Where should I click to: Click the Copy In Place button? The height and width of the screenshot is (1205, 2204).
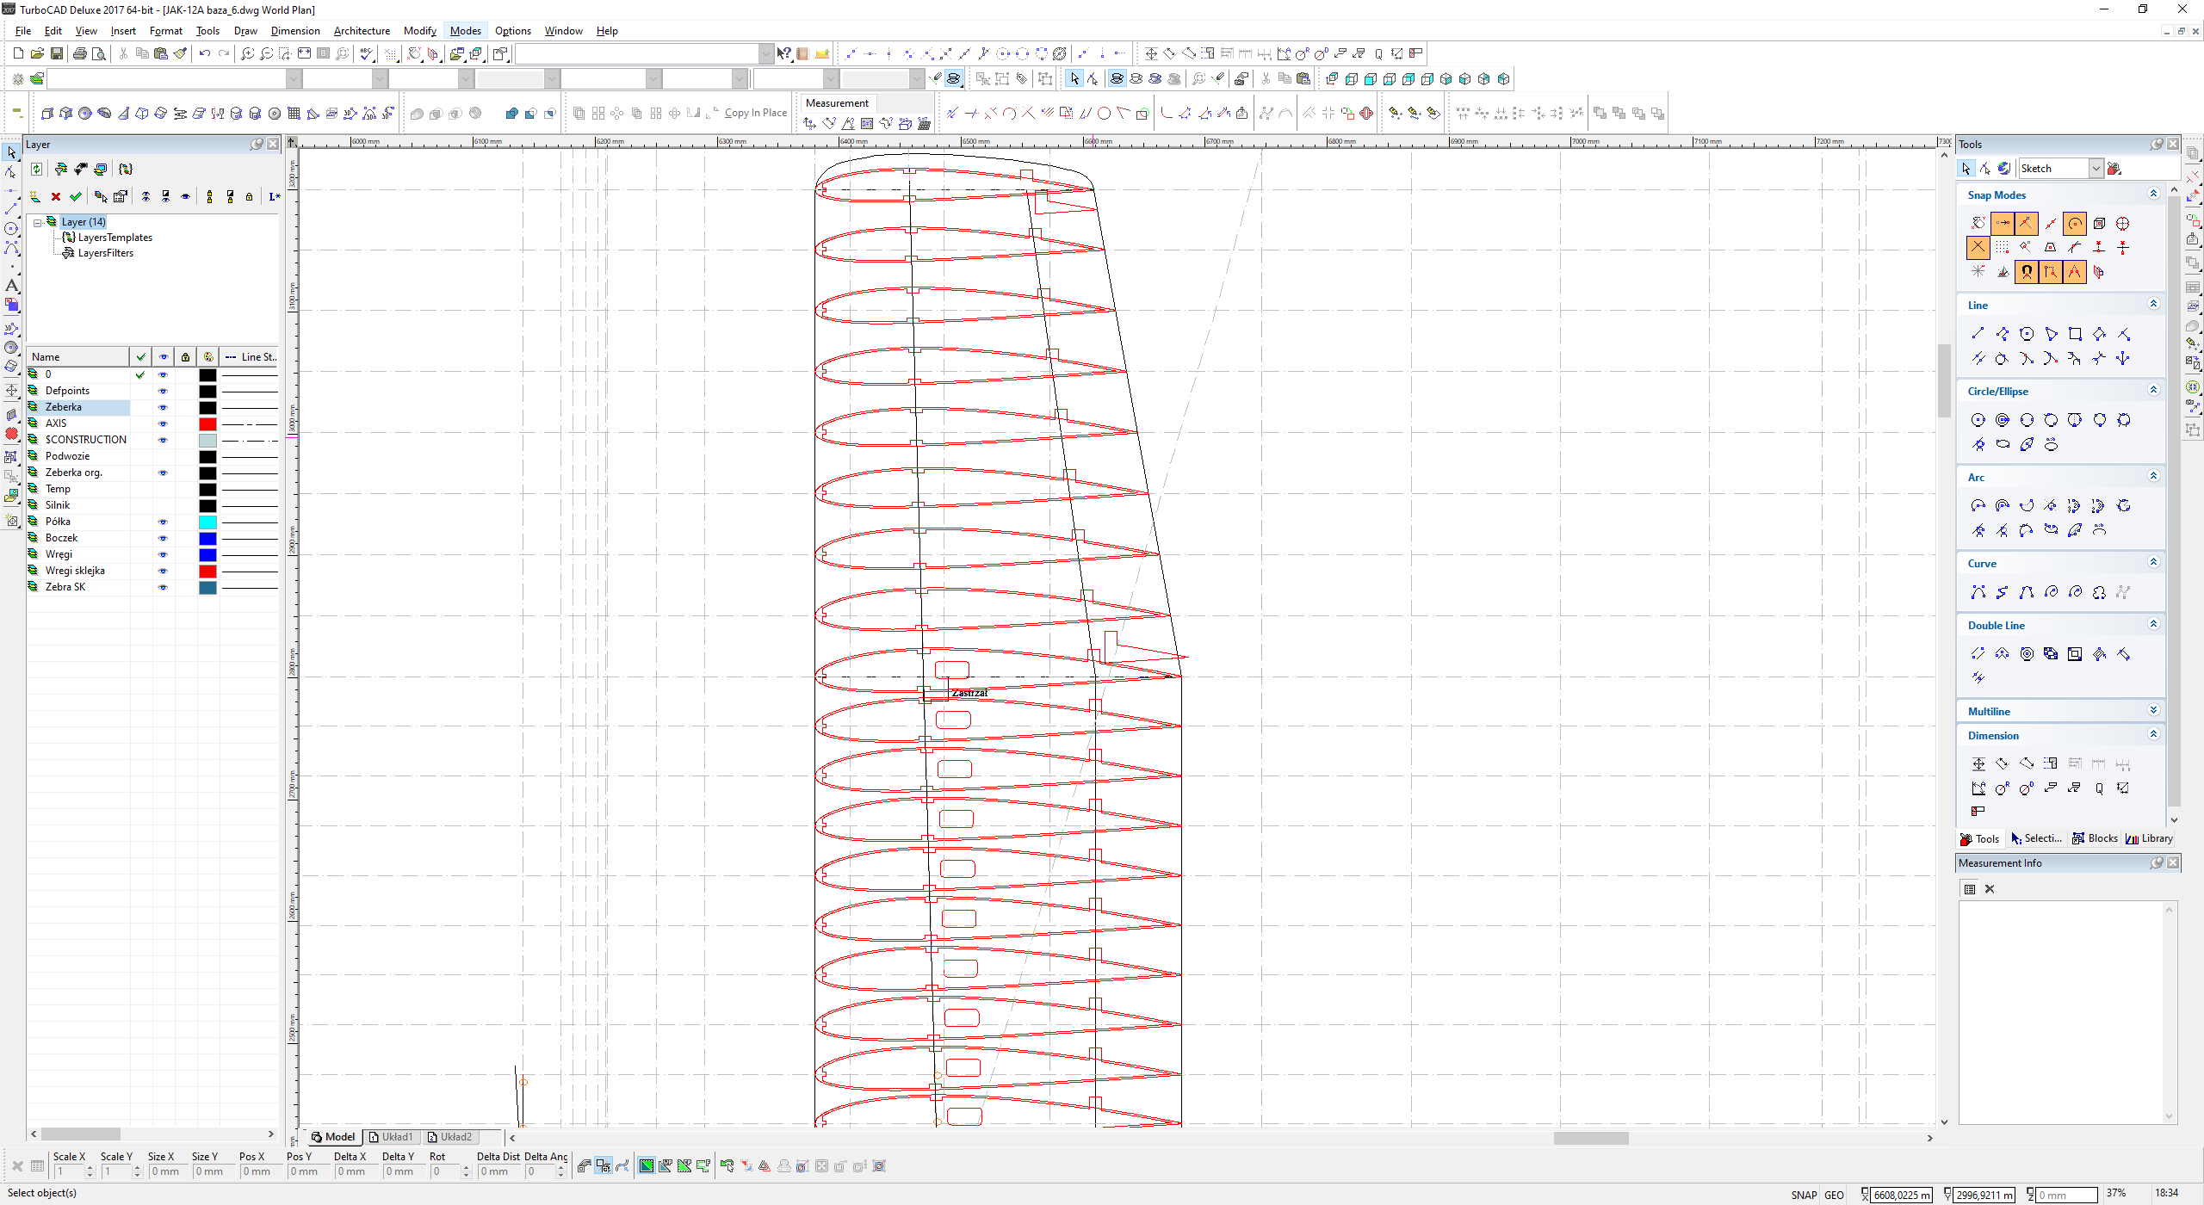(755, 113)
